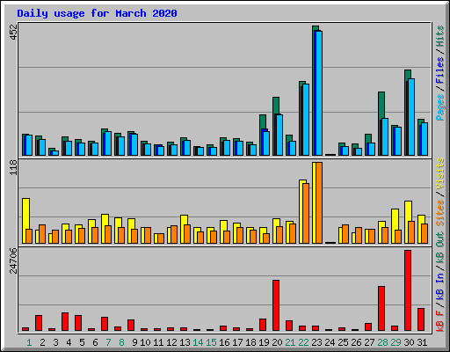450x352 pixels.
Task: Click the day 20 hits bar
Action: pyautogui.click(x=276, y=126)
